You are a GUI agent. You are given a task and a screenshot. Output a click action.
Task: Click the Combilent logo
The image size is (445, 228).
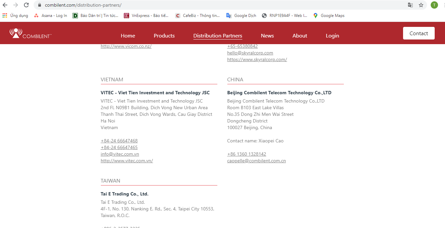30,33
